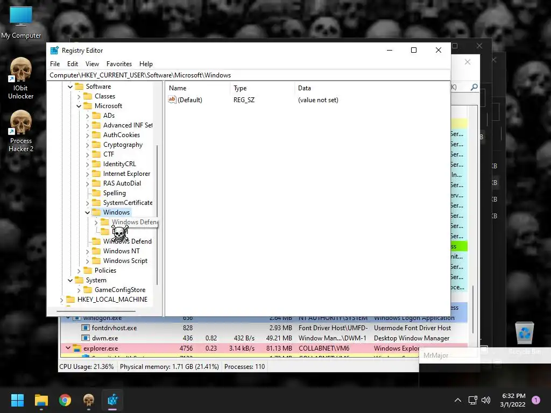551x413 pixels.
Task: Open File Explorer from the taskbar
Action: click(41, 400)
